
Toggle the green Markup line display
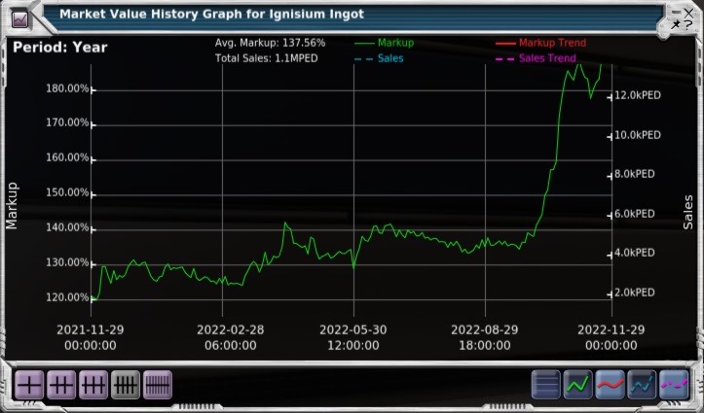pyautogui.click(x=577, y=384)
